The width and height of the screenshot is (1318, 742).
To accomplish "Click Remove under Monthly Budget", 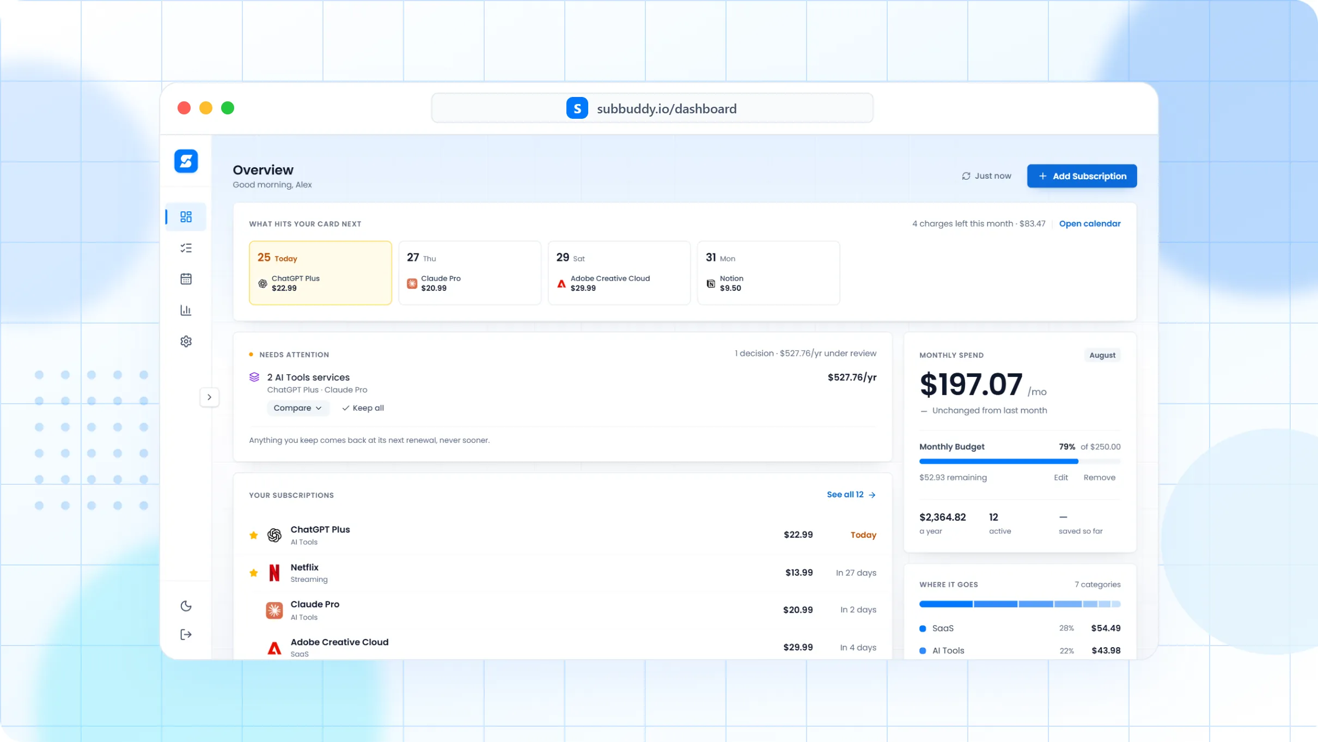I will [x=1099, y=477].
